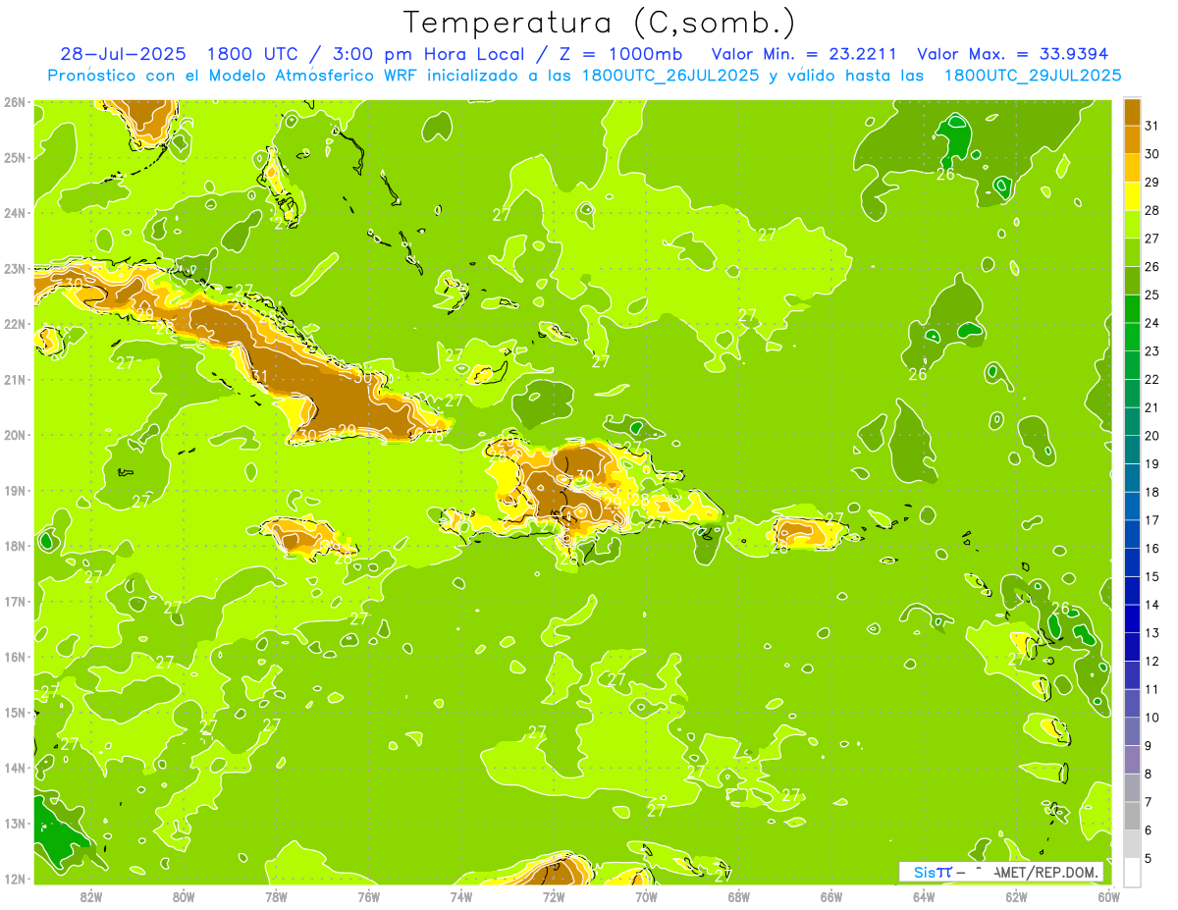Select the date text "28-Jul-2025"
Image resolution: width=1178 pixels, height=910 pixels.
pyautogui.click(x=123, y=54)
